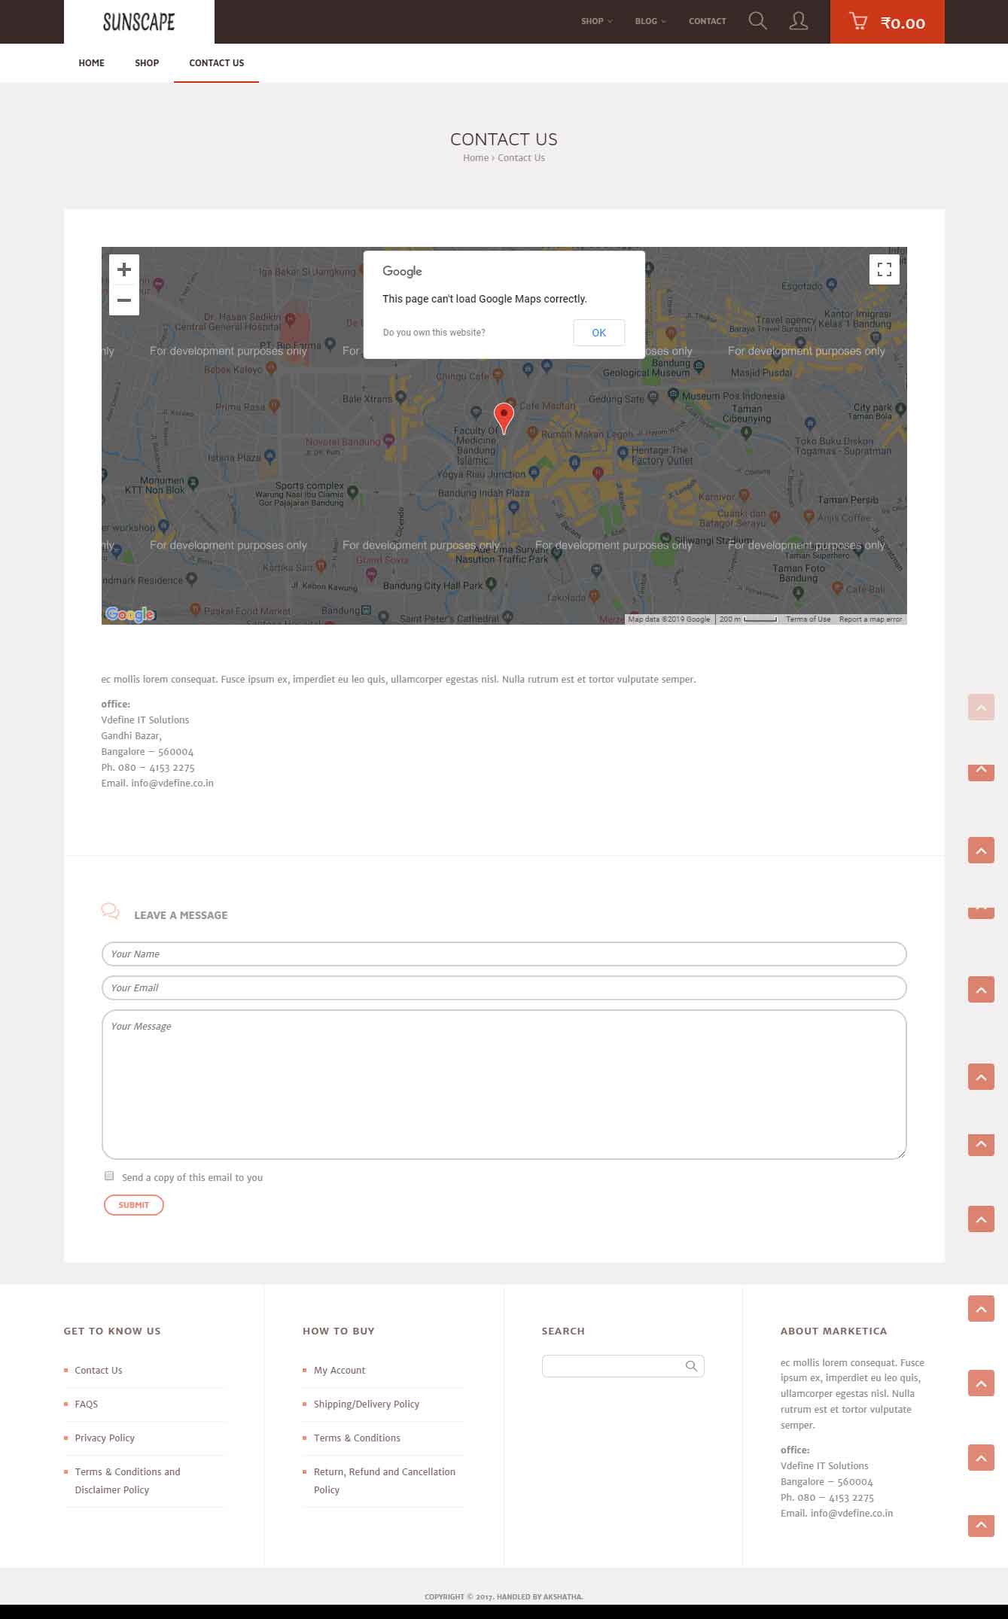Submit the Leave a Message form
1008x1619 pixels.
pos(133,1205)
